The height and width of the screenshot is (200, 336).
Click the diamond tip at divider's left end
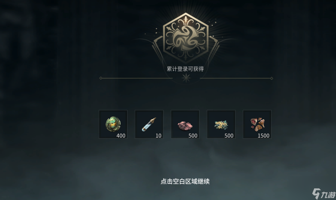pyautogui.click(x=101, y=78)
